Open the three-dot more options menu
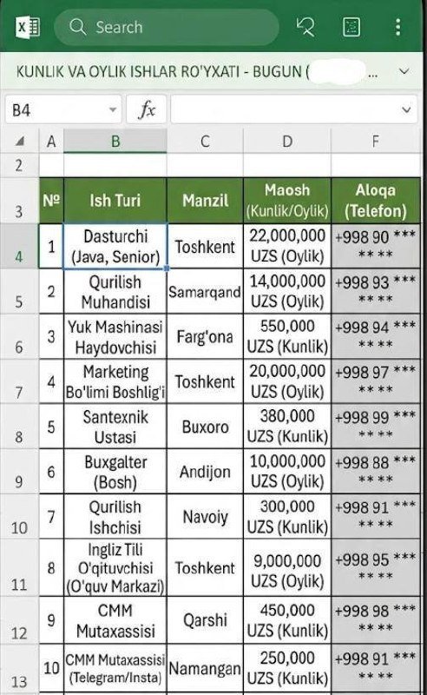This screenshot has width=427, height=695. pos(397,27)
